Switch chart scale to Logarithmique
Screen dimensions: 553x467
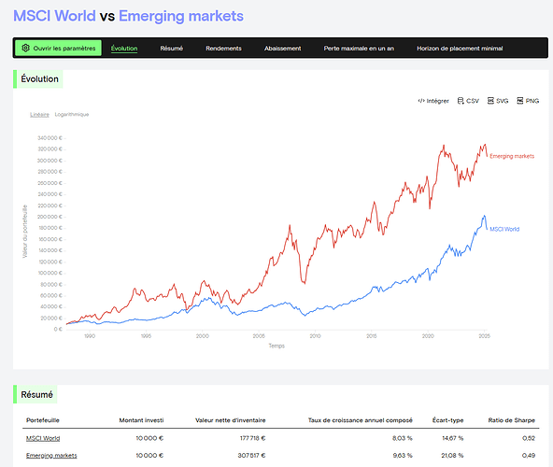[72, 114]
